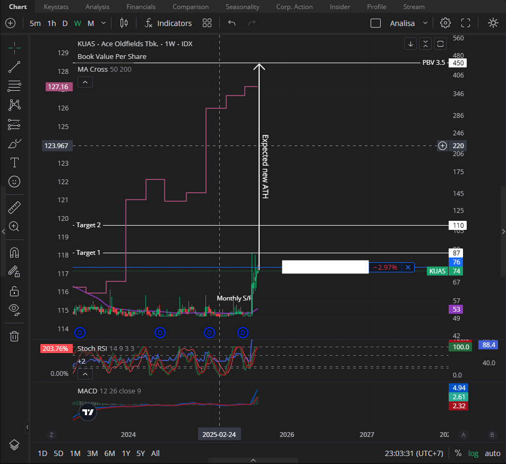The height and width of the screenshot is (464, 506).
Task: Switch to the Comparison tab
Action: tap(191, 7)
